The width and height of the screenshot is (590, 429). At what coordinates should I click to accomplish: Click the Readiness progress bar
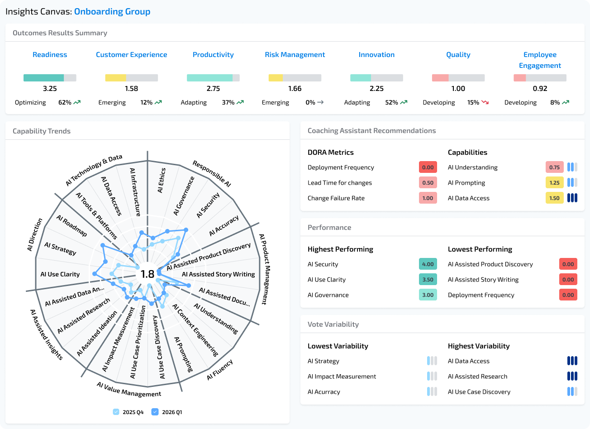click(50, 77)
